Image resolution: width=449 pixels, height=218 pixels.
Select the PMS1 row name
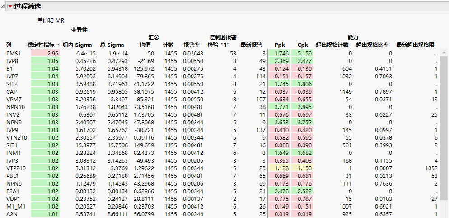coord(14,54)
